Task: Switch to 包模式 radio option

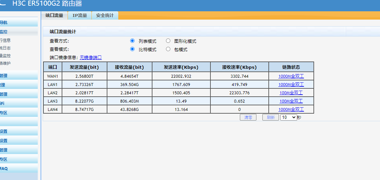Action: 168,49
